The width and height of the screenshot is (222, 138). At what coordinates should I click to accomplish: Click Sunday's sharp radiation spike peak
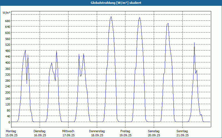click(x=195, y=43)
